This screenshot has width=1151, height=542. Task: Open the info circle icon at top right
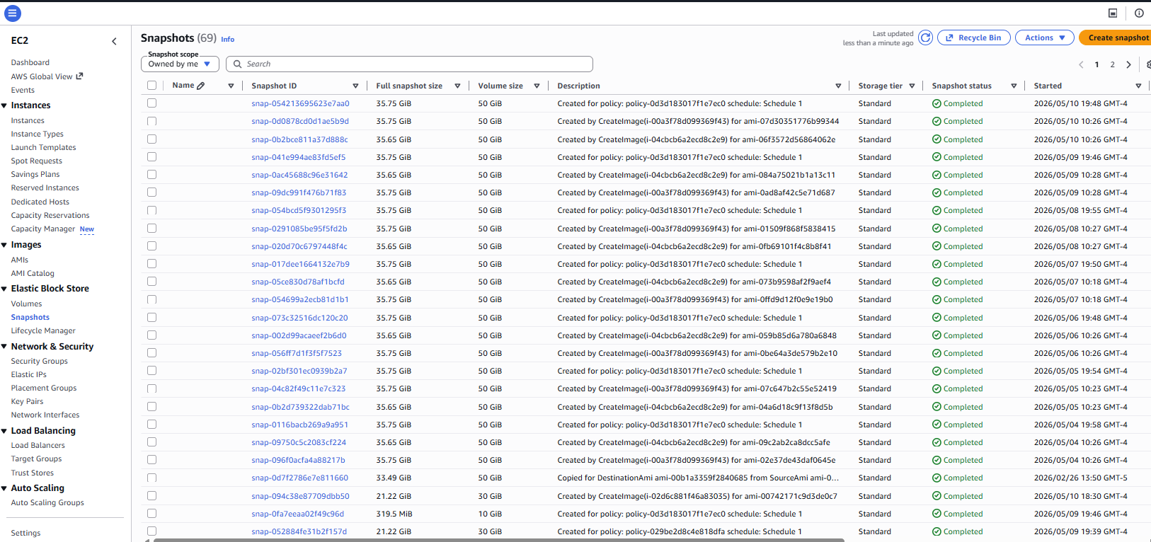(1139, 13)
